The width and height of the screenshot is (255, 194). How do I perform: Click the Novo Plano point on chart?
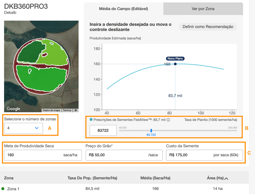click(x=175, y=64)
